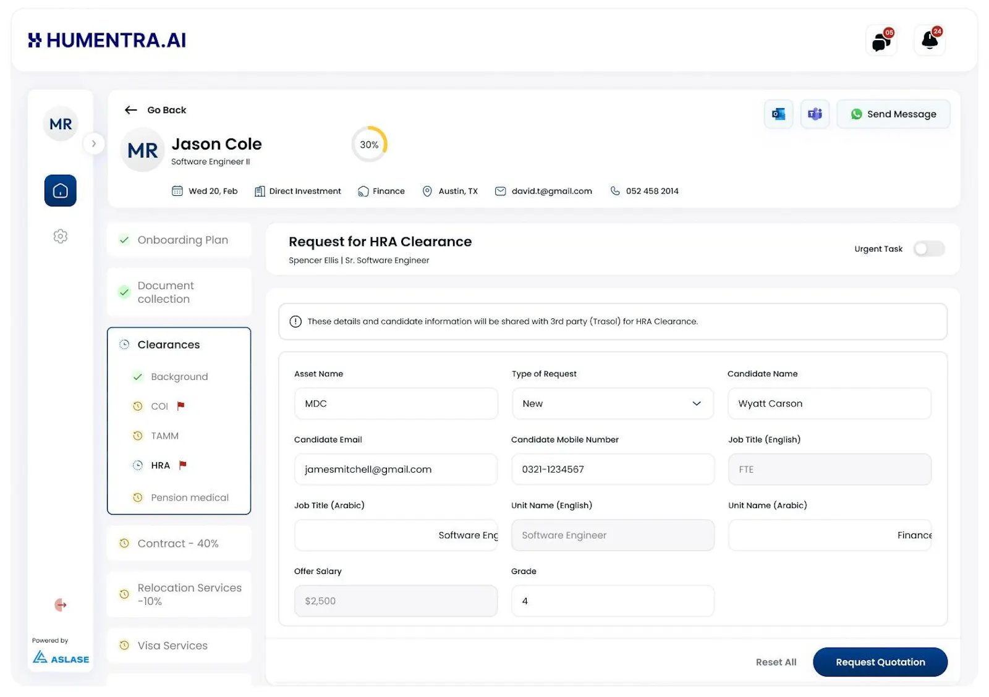Click the Aslase powered-by logo
989x697 pixels.
61,657
